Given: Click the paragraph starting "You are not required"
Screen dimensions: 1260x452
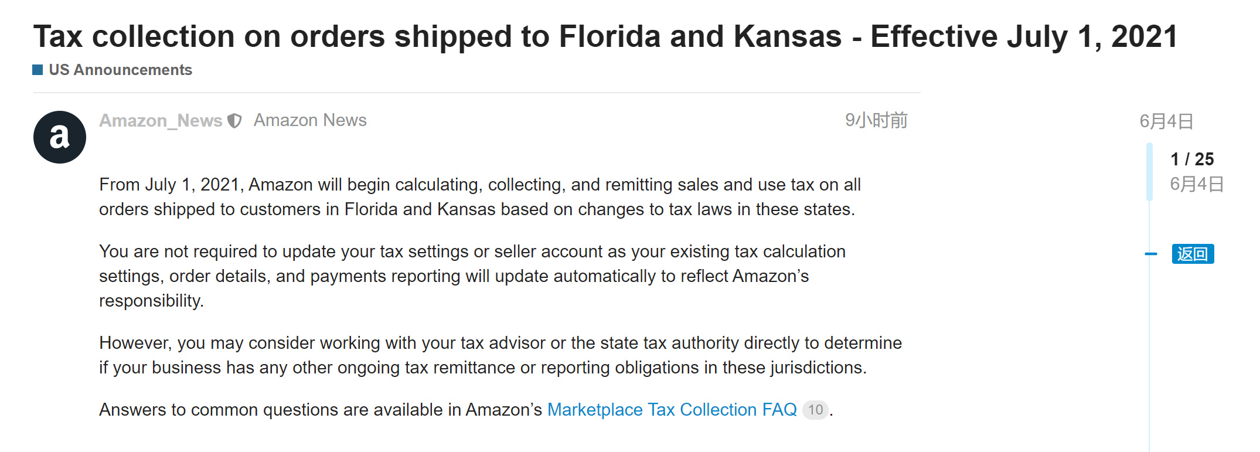Looking at the screenshot, I should [472, 276].
